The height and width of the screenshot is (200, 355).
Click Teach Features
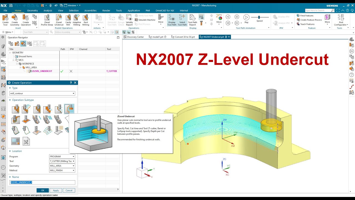(306, 24)
